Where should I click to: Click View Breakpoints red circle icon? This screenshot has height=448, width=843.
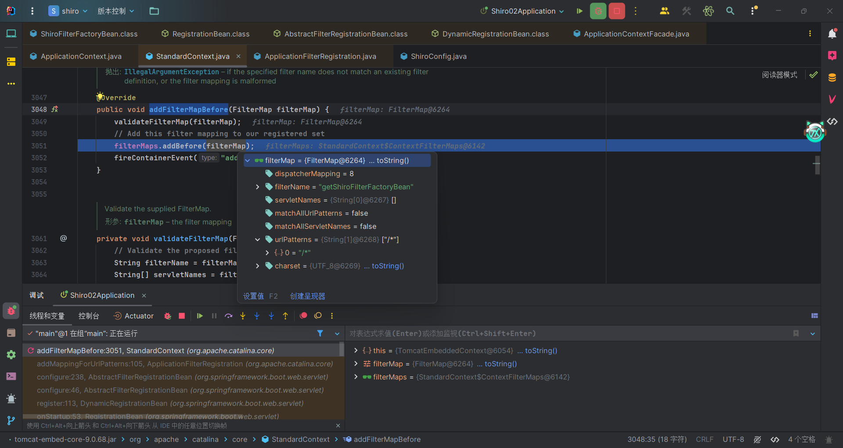[303, 316]
